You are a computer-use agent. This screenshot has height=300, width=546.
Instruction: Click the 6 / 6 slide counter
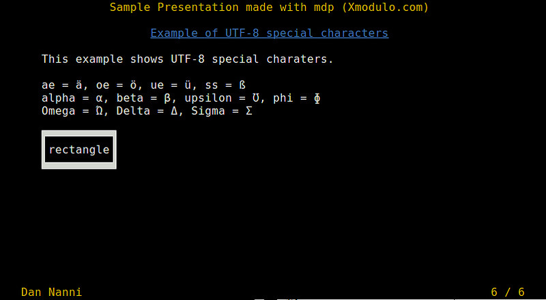tap(508, 292)
